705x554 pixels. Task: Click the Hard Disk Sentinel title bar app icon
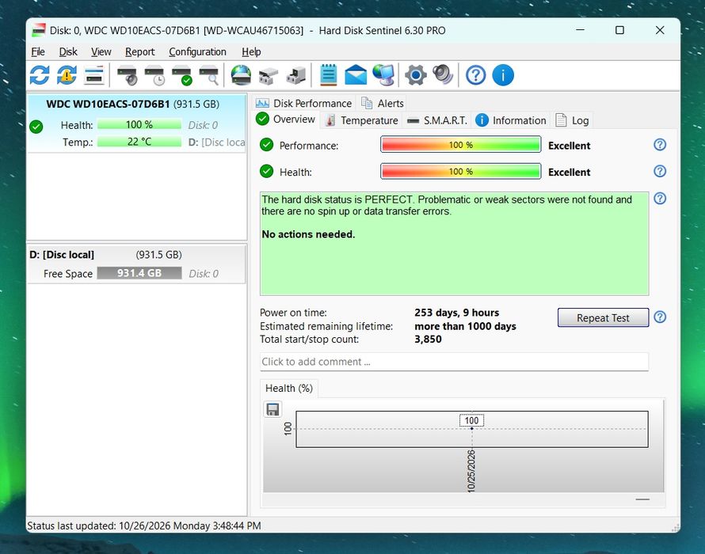[x=39, y=30]
